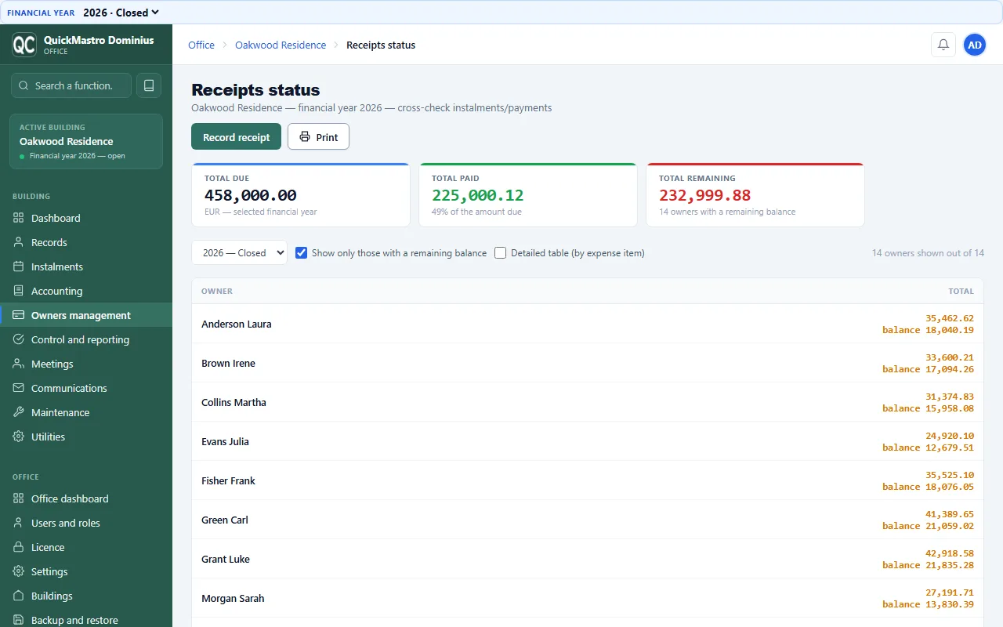The height and width of the screenshot is (627, 1003).
Task: Click the Utilities gear icon
Action: point(19,437)
